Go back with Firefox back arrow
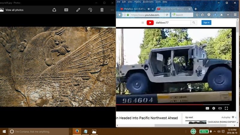Image resolution: width=240 pixels, height=135 pixels. click(120, 15)
